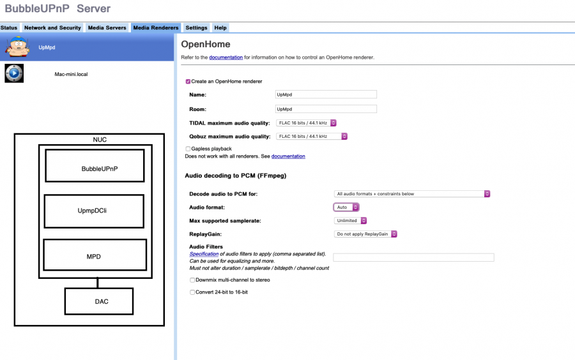
Task: Click the MPD box in diagram
Action: tap(95, 255)
